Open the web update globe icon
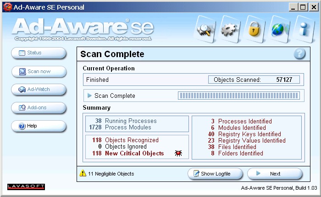Viewport: 321px width, 197px height. tap(279, 29)
